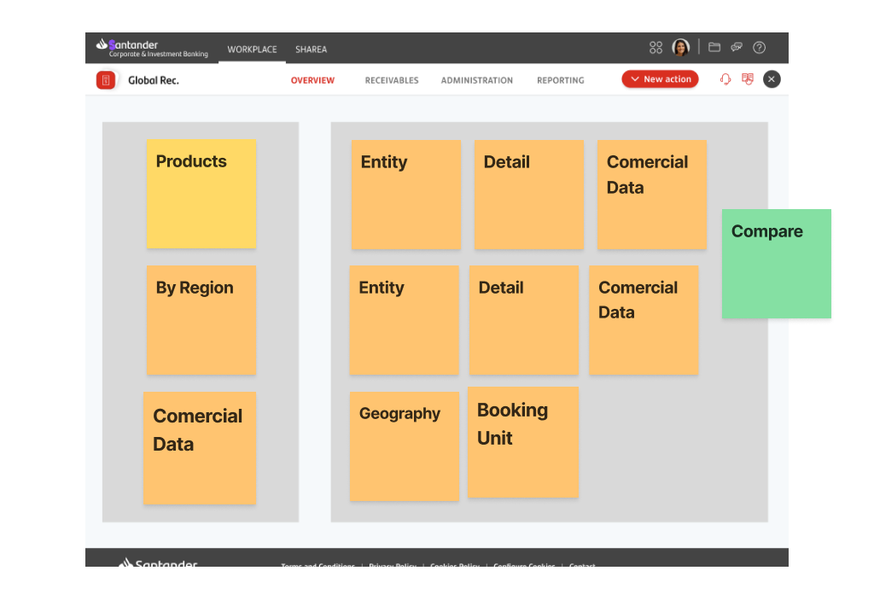Image resolution: width=874 pixels, height=600 pixels.
Task: Open the SHAREA tab
Action: click(311, 49)
